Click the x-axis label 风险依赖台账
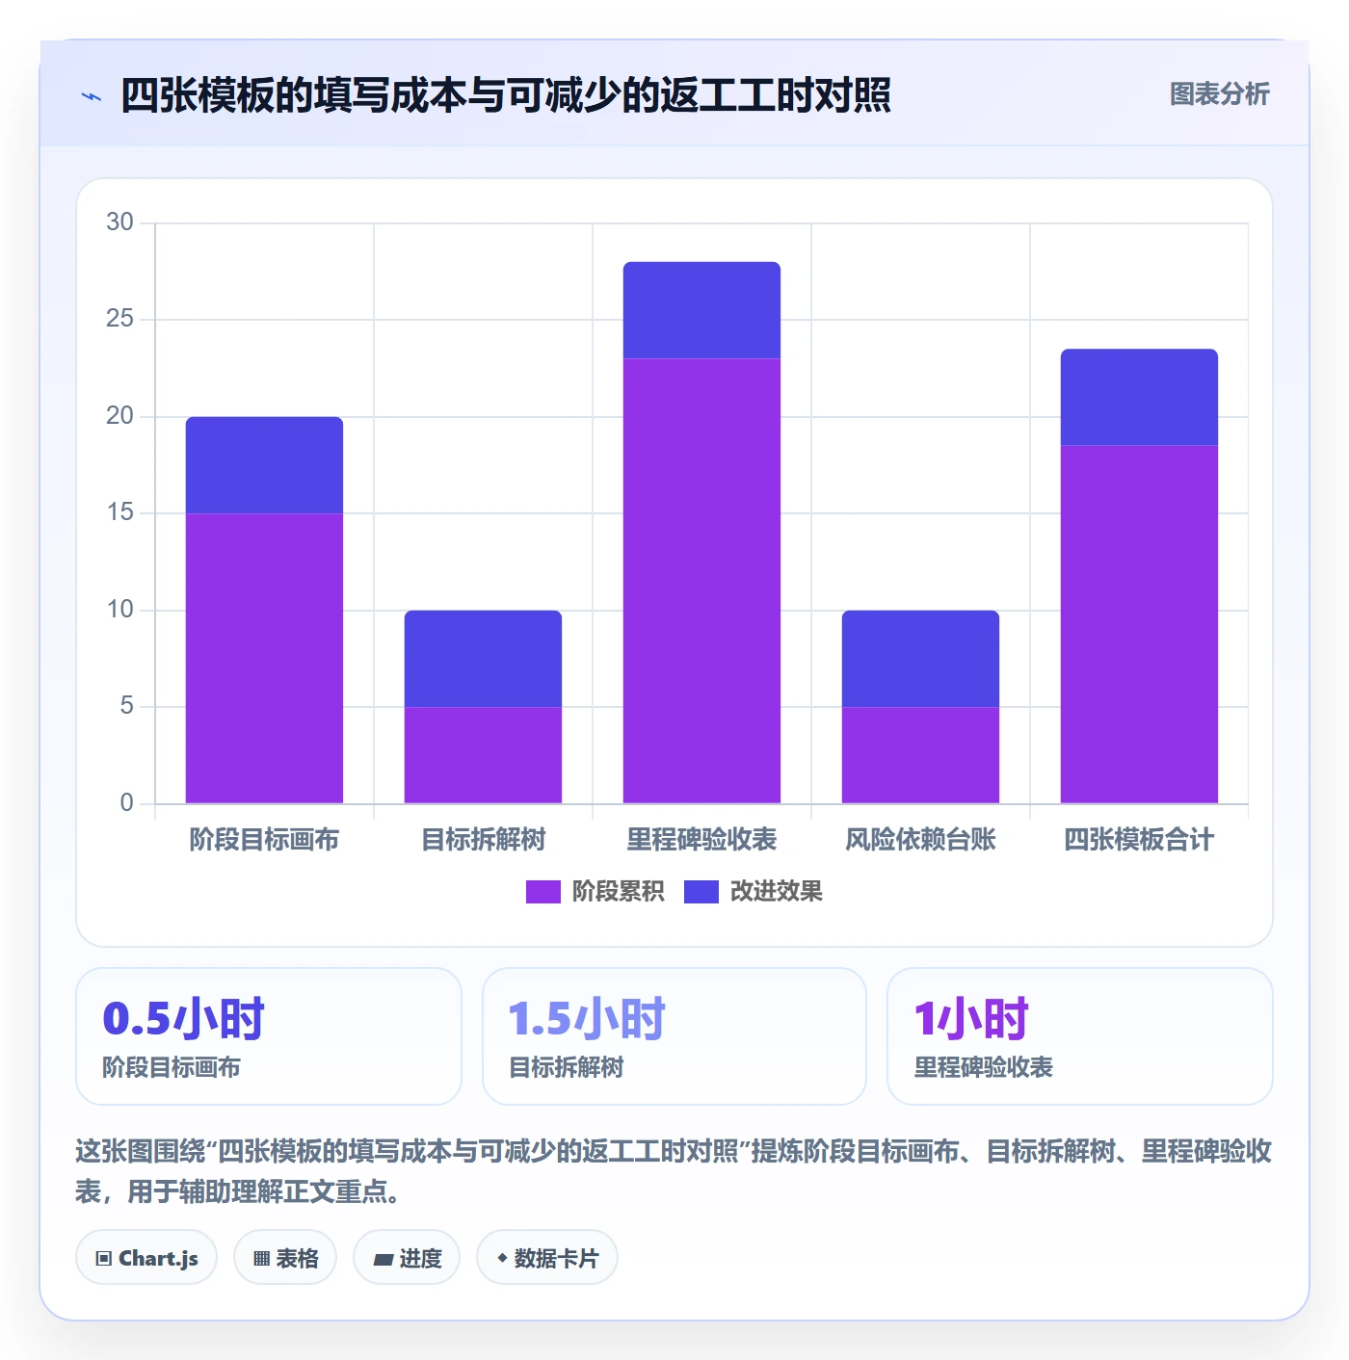 (x=920, y=840)
